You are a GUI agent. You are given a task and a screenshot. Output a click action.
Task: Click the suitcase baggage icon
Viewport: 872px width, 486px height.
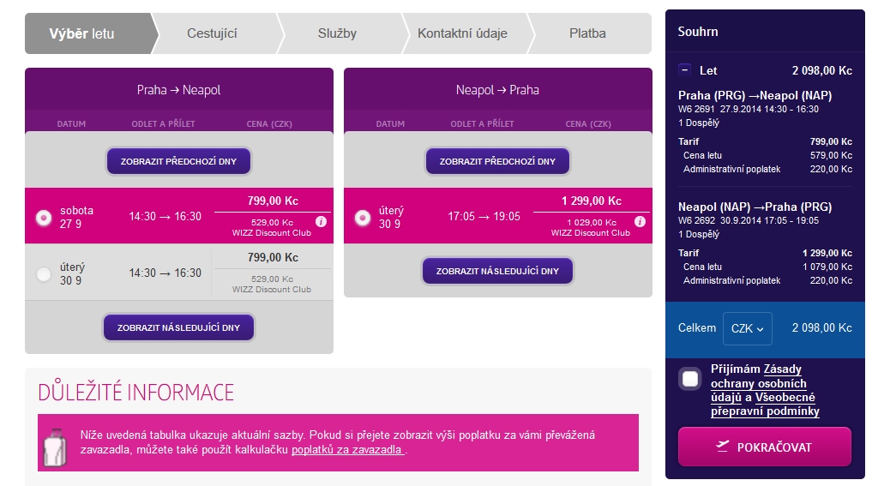55,447
